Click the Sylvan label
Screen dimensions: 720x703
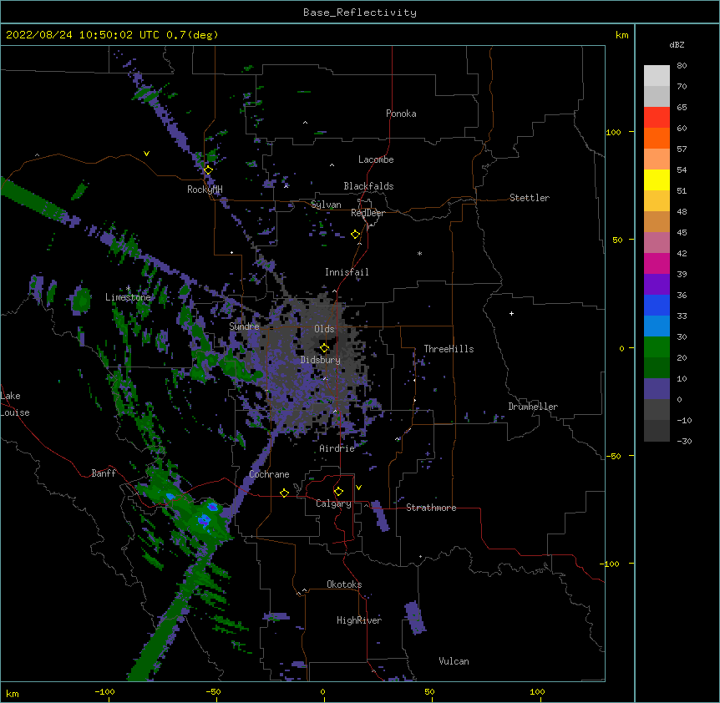pyautogui.click(x=326, y=205)
